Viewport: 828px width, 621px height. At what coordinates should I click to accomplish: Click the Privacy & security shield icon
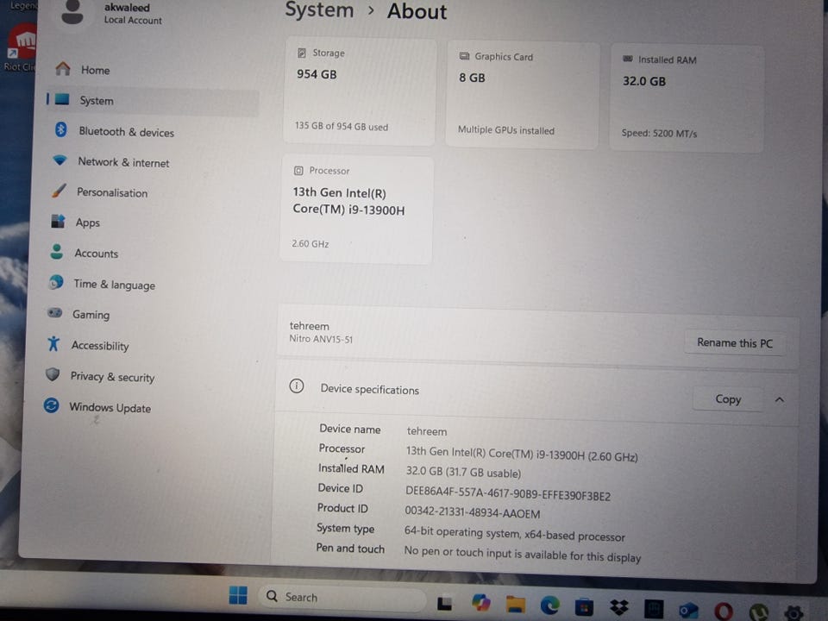click(x=53, y=374)
